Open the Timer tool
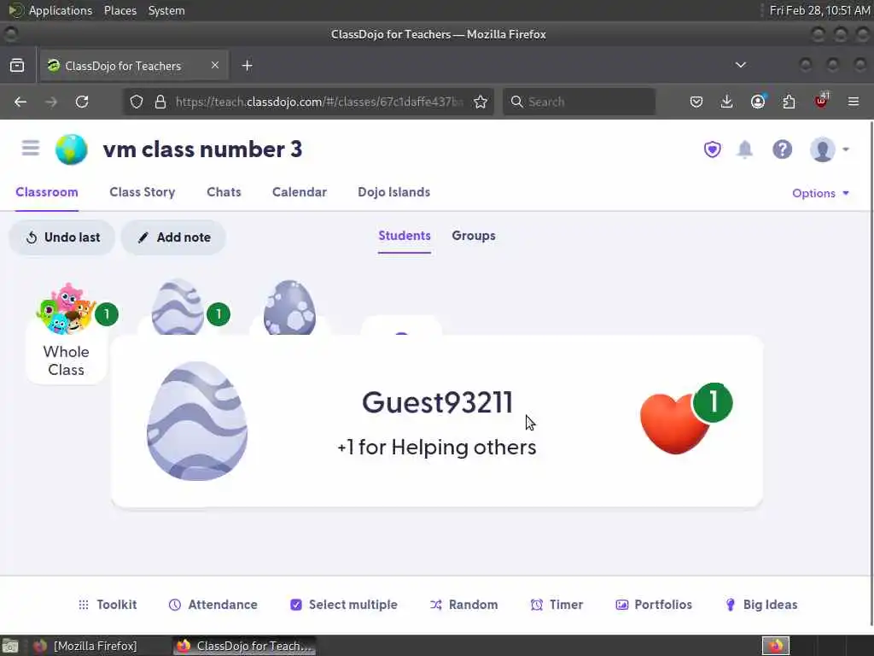874x656 pixels. pyautogui.click(x=556, y=605)
